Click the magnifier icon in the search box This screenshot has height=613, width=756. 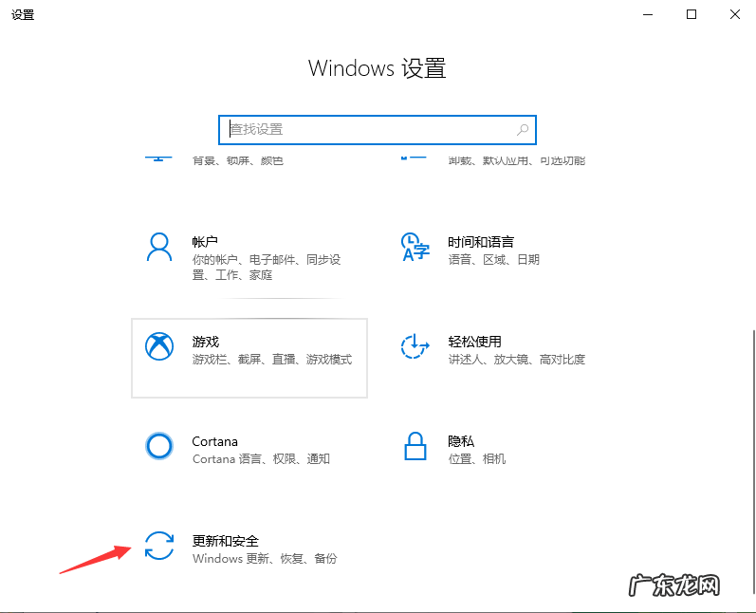click(523, 129)
